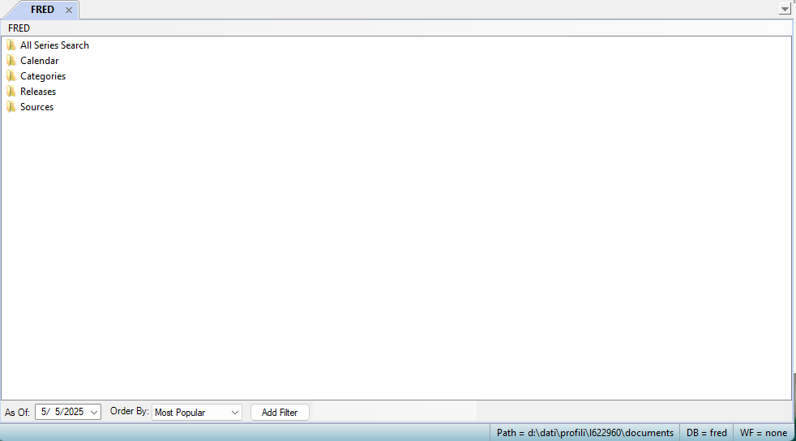Select the Calendar entry
Image resolution: width=796 pixels, height=441 pixels.
[x=39, y=60]
